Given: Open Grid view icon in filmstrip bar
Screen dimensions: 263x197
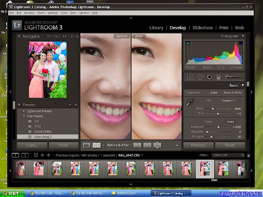Looking at the screenshot, I should click(36, 155).
